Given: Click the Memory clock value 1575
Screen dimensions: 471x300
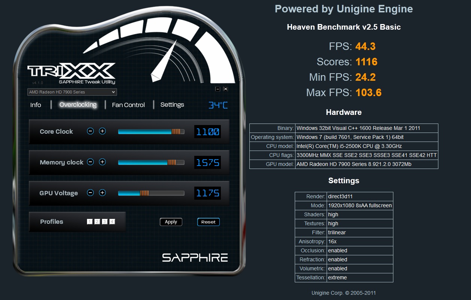Looking at the screenshot, I should 207,163.
